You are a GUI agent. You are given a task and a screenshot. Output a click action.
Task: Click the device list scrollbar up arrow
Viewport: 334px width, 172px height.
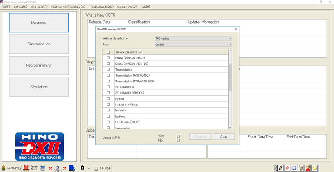pos(230,51)
